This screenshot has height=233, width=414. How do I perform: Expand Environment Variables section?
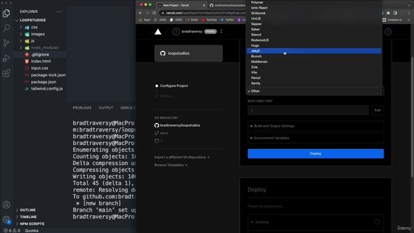click(x=316, y=138)
